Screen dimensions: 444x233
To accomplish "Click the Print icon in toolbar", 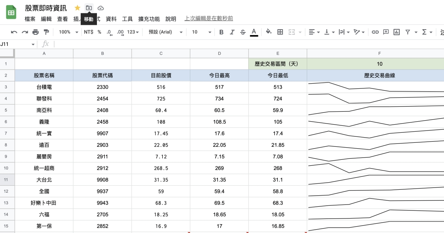I will click(x=36, y=32).
